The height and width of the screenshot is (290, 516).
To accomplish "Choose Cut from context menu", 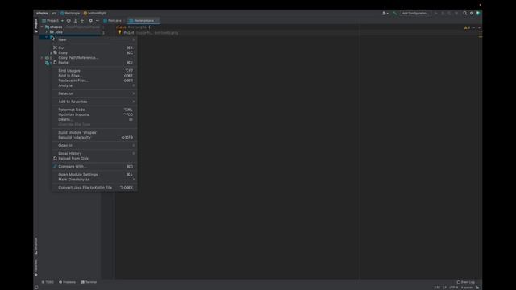I will click(94, 48).
